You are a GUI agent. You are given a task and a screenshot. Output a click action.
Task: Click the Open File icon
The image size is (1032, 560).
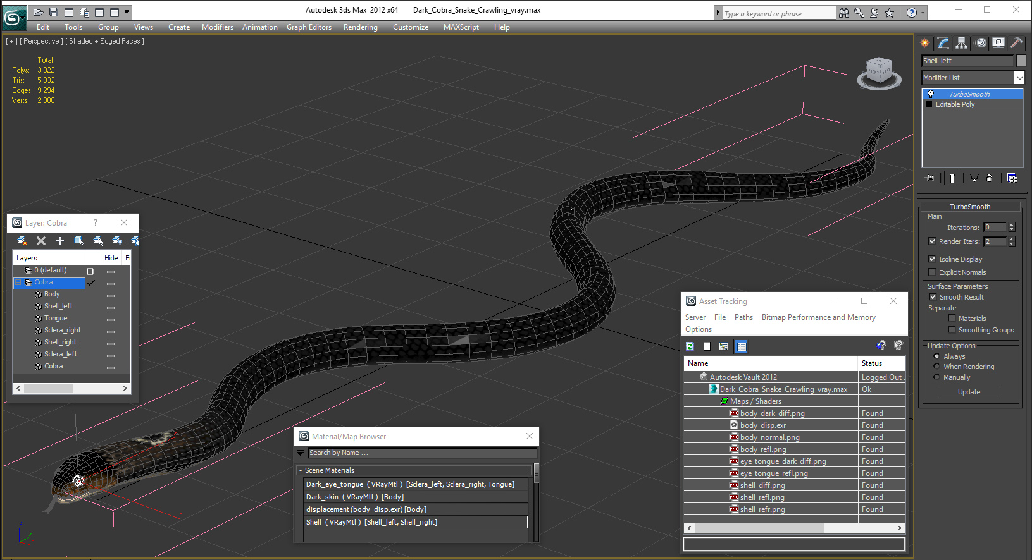click(x=39, y=12)
